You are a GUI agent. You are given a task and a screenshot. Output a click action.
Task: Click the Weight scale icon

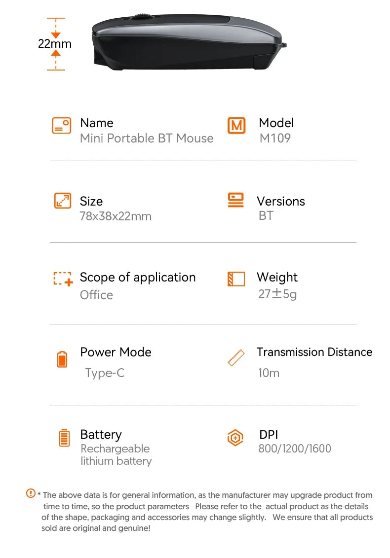point(236,279)
